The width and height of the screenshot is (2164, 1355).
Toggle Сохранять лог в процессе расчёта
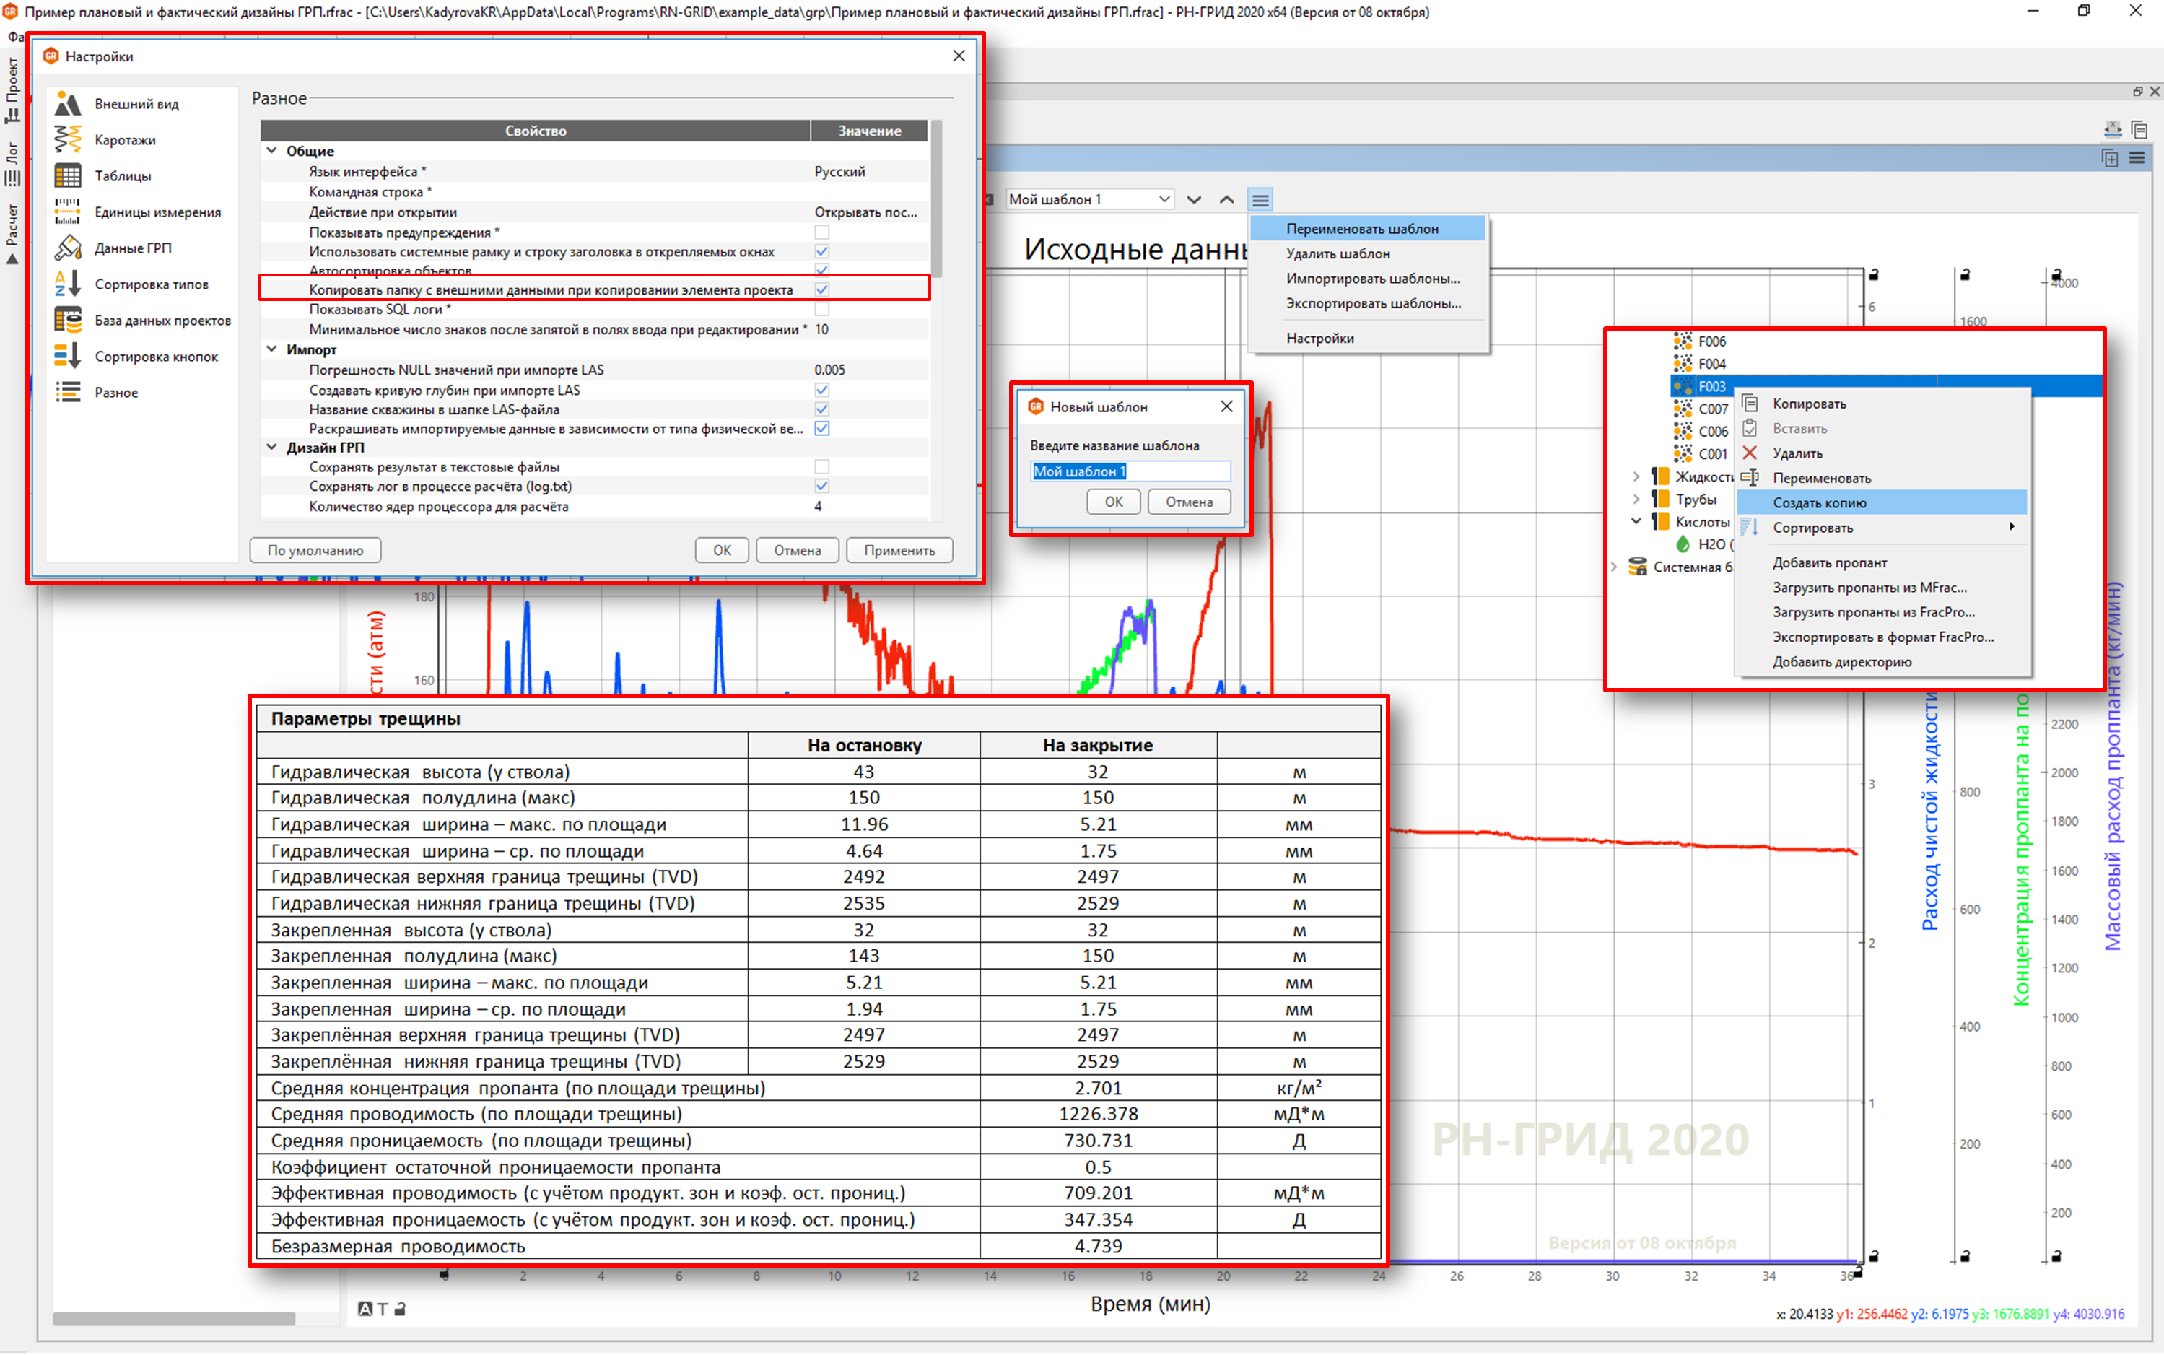[x=821, y=487]
